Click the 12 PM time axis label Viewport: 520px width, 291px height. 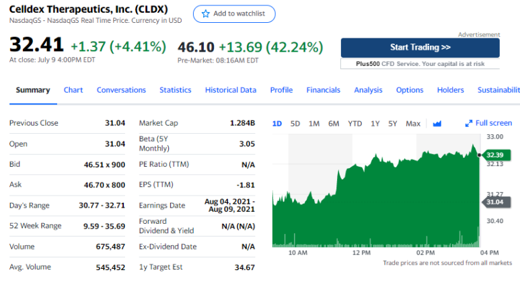361,253
